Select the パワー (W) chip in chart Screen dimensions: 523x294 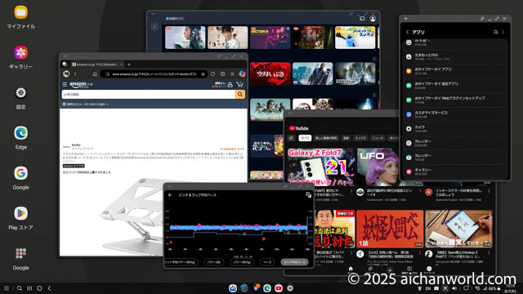click(214, 262)
